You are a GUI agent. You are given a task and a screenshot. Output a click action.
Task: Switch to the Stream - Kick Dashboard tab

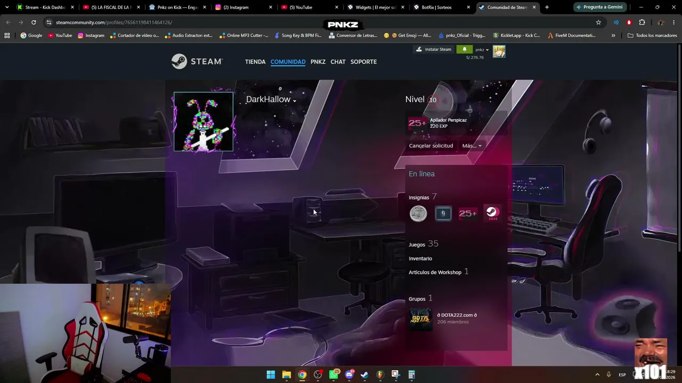point(45,7)
